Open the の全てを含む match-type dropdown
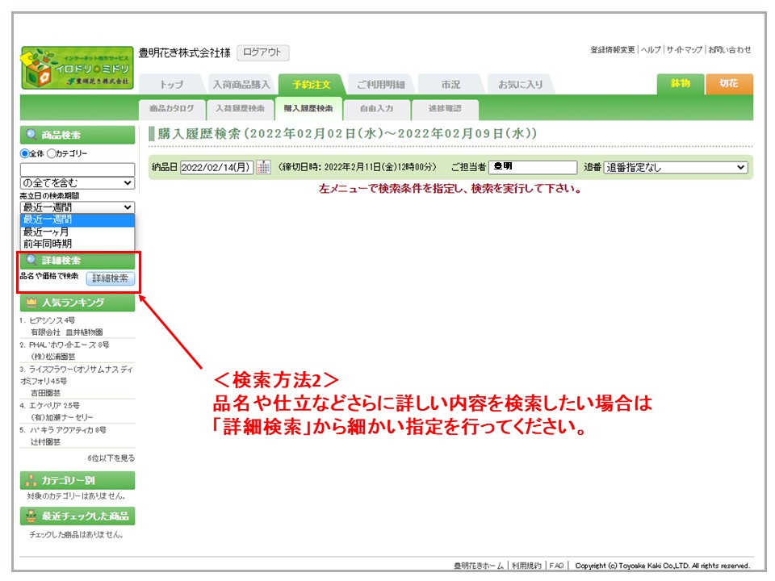The height and width of the screenshot is (581, 775). [x=77, y=183]
